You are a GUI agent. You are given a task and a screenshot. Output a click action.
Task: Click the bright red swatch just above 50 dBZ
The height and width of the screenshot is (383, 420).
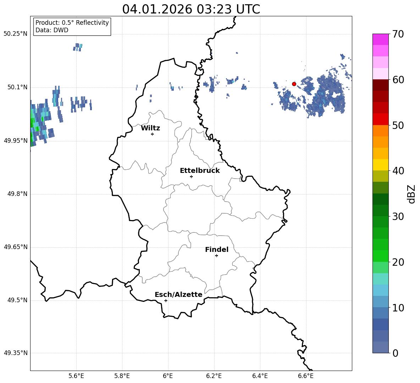coord(380,119)
